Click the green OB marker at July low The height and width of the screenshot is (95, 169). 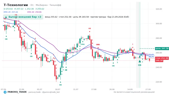coord(60,85)
